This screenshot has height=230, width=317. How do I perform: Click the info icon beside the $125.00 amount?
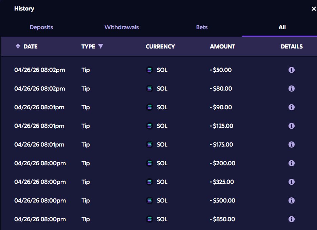[291, 126]
